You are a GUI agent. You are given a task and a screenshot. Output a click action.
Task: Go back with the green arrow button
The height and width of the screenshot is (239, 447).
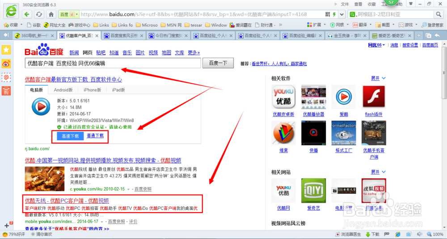tap(27, 14)
